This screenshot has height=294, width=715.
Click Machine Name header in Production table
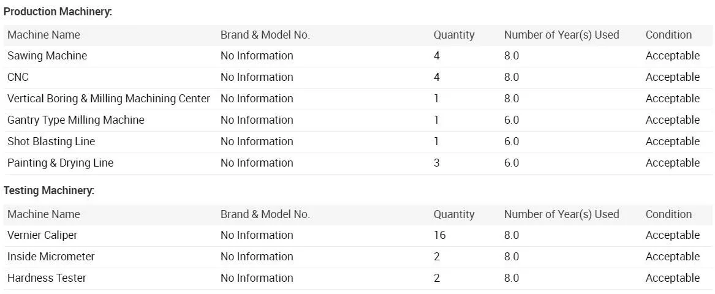[44, 35]
